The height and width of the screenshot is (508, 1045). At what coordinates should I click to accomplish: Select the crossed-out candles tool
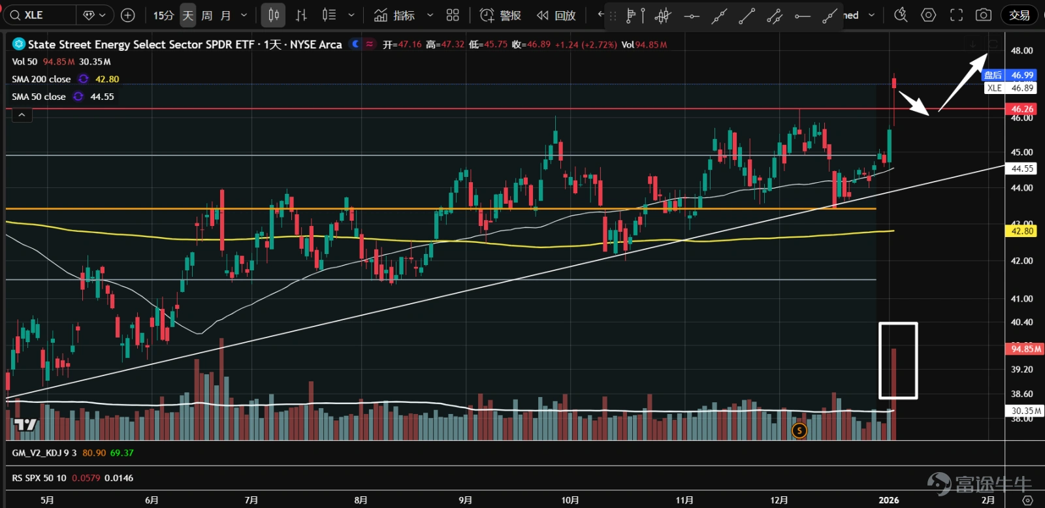click(663, 16)
